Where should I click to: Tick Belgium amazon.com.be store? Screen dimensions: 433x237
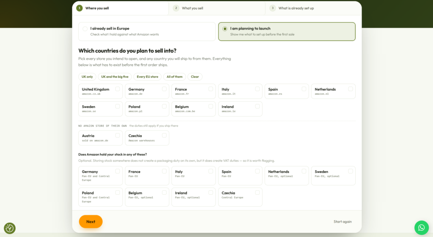coord(194,109)
